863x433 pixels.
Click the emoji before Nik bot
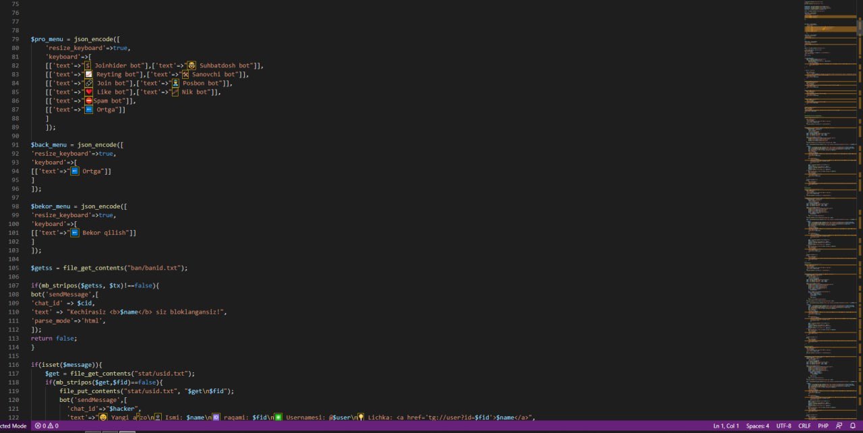point(175,92)
